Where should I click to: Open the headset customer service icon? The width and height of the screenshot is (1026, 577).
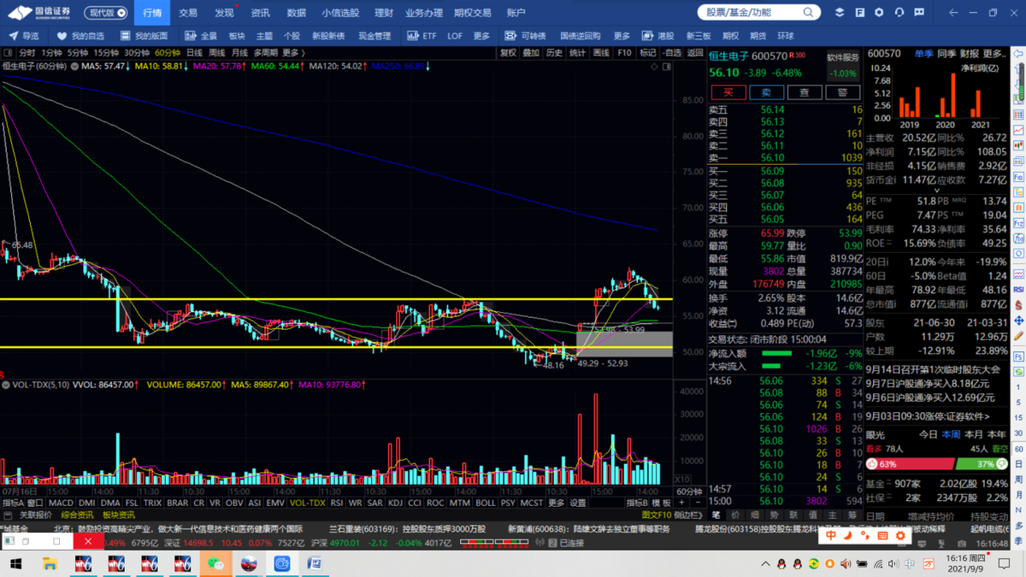point(899,12)
